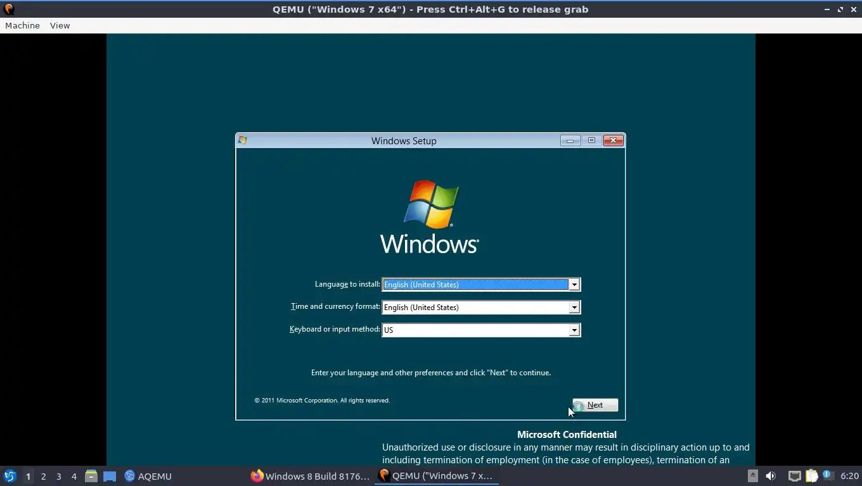Maximize the QEMU host window
The image size is (862, 486).
coord(840,9)
